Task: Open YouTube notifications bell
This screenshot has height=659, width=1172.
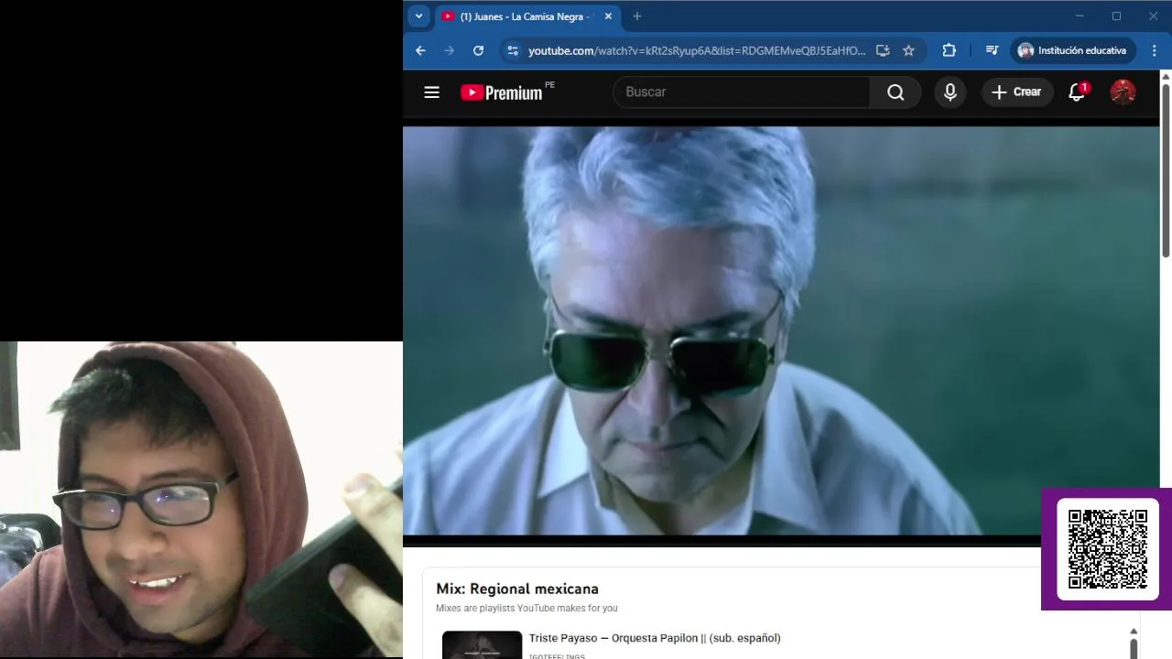Action: (x=1078, y=92)
